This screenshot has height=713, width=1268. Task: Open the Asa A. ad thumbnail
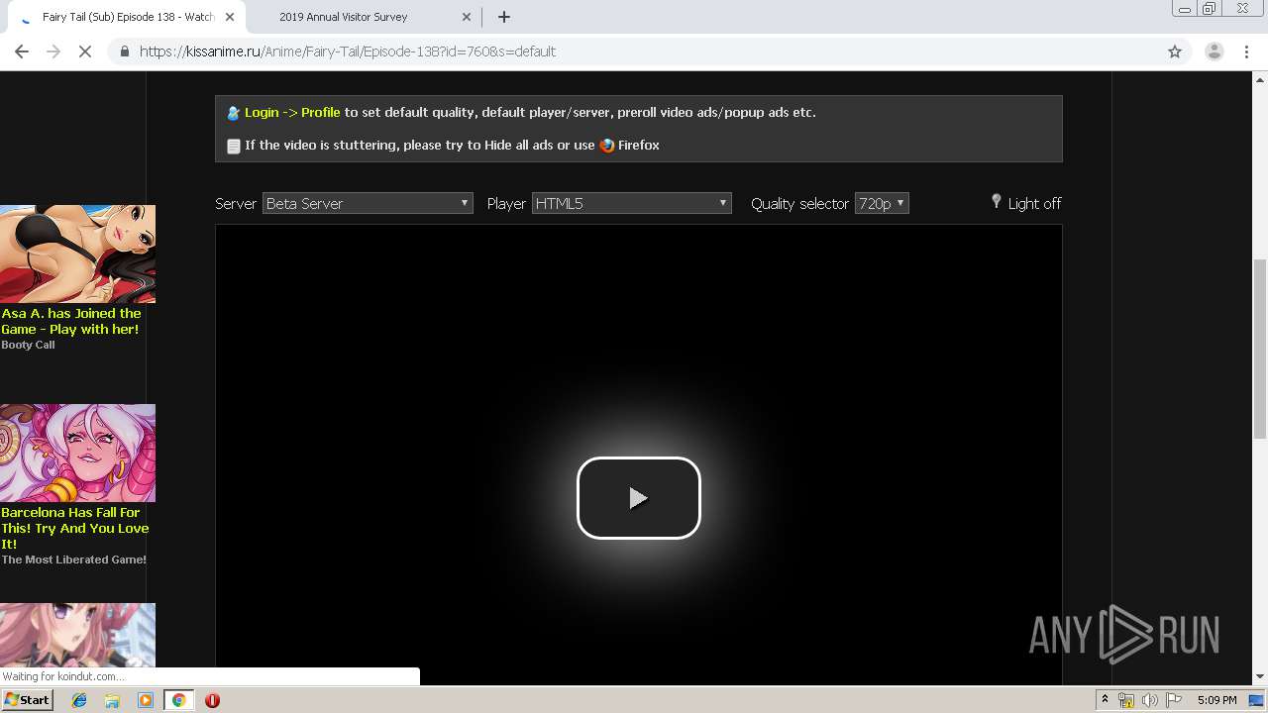77,254
